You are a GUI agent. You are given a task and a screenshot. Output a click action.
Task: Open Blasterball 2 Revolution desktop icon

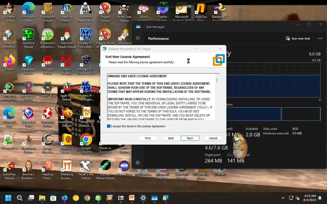coord(220,12)
